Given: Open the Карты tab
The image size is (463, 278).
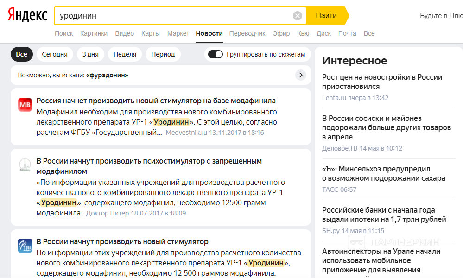Looking at the screenshot, I should coord(151,33).
